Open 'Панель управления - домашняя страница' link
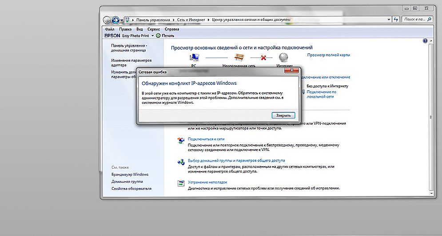The width and height of the screenshot is (442, 236). (x=129, y=48)
